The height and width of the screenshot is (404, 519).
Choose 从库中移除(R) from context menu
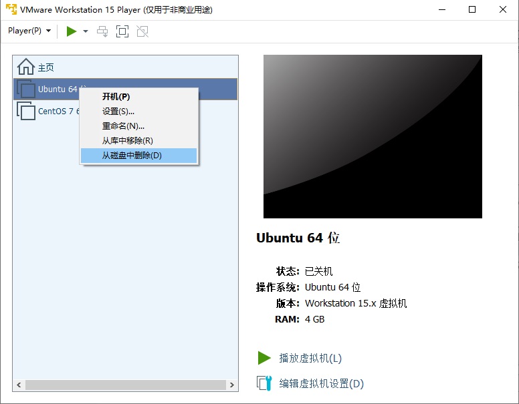point(138,140)
